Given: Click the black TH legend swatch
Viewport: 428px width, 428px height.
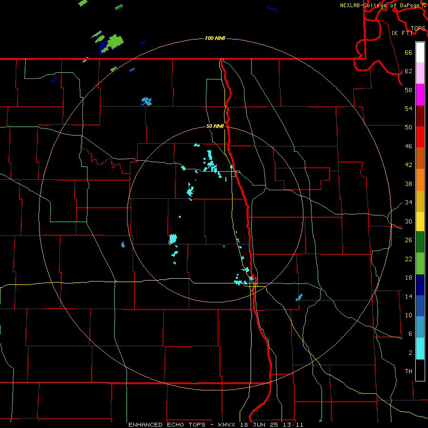Looking at the screenshot, I should coord(420,370).
